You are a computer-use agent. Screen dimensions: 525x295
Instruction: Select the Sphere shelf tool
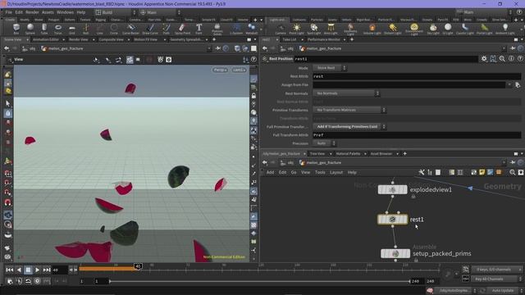(30, 29)
